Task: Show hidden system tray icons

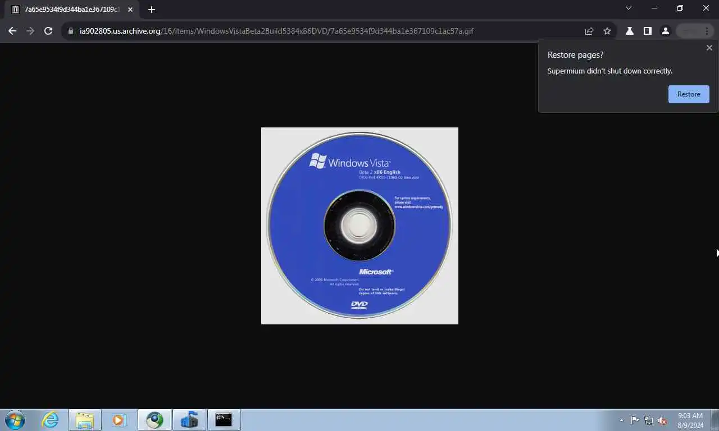Action: pos(621,420)
